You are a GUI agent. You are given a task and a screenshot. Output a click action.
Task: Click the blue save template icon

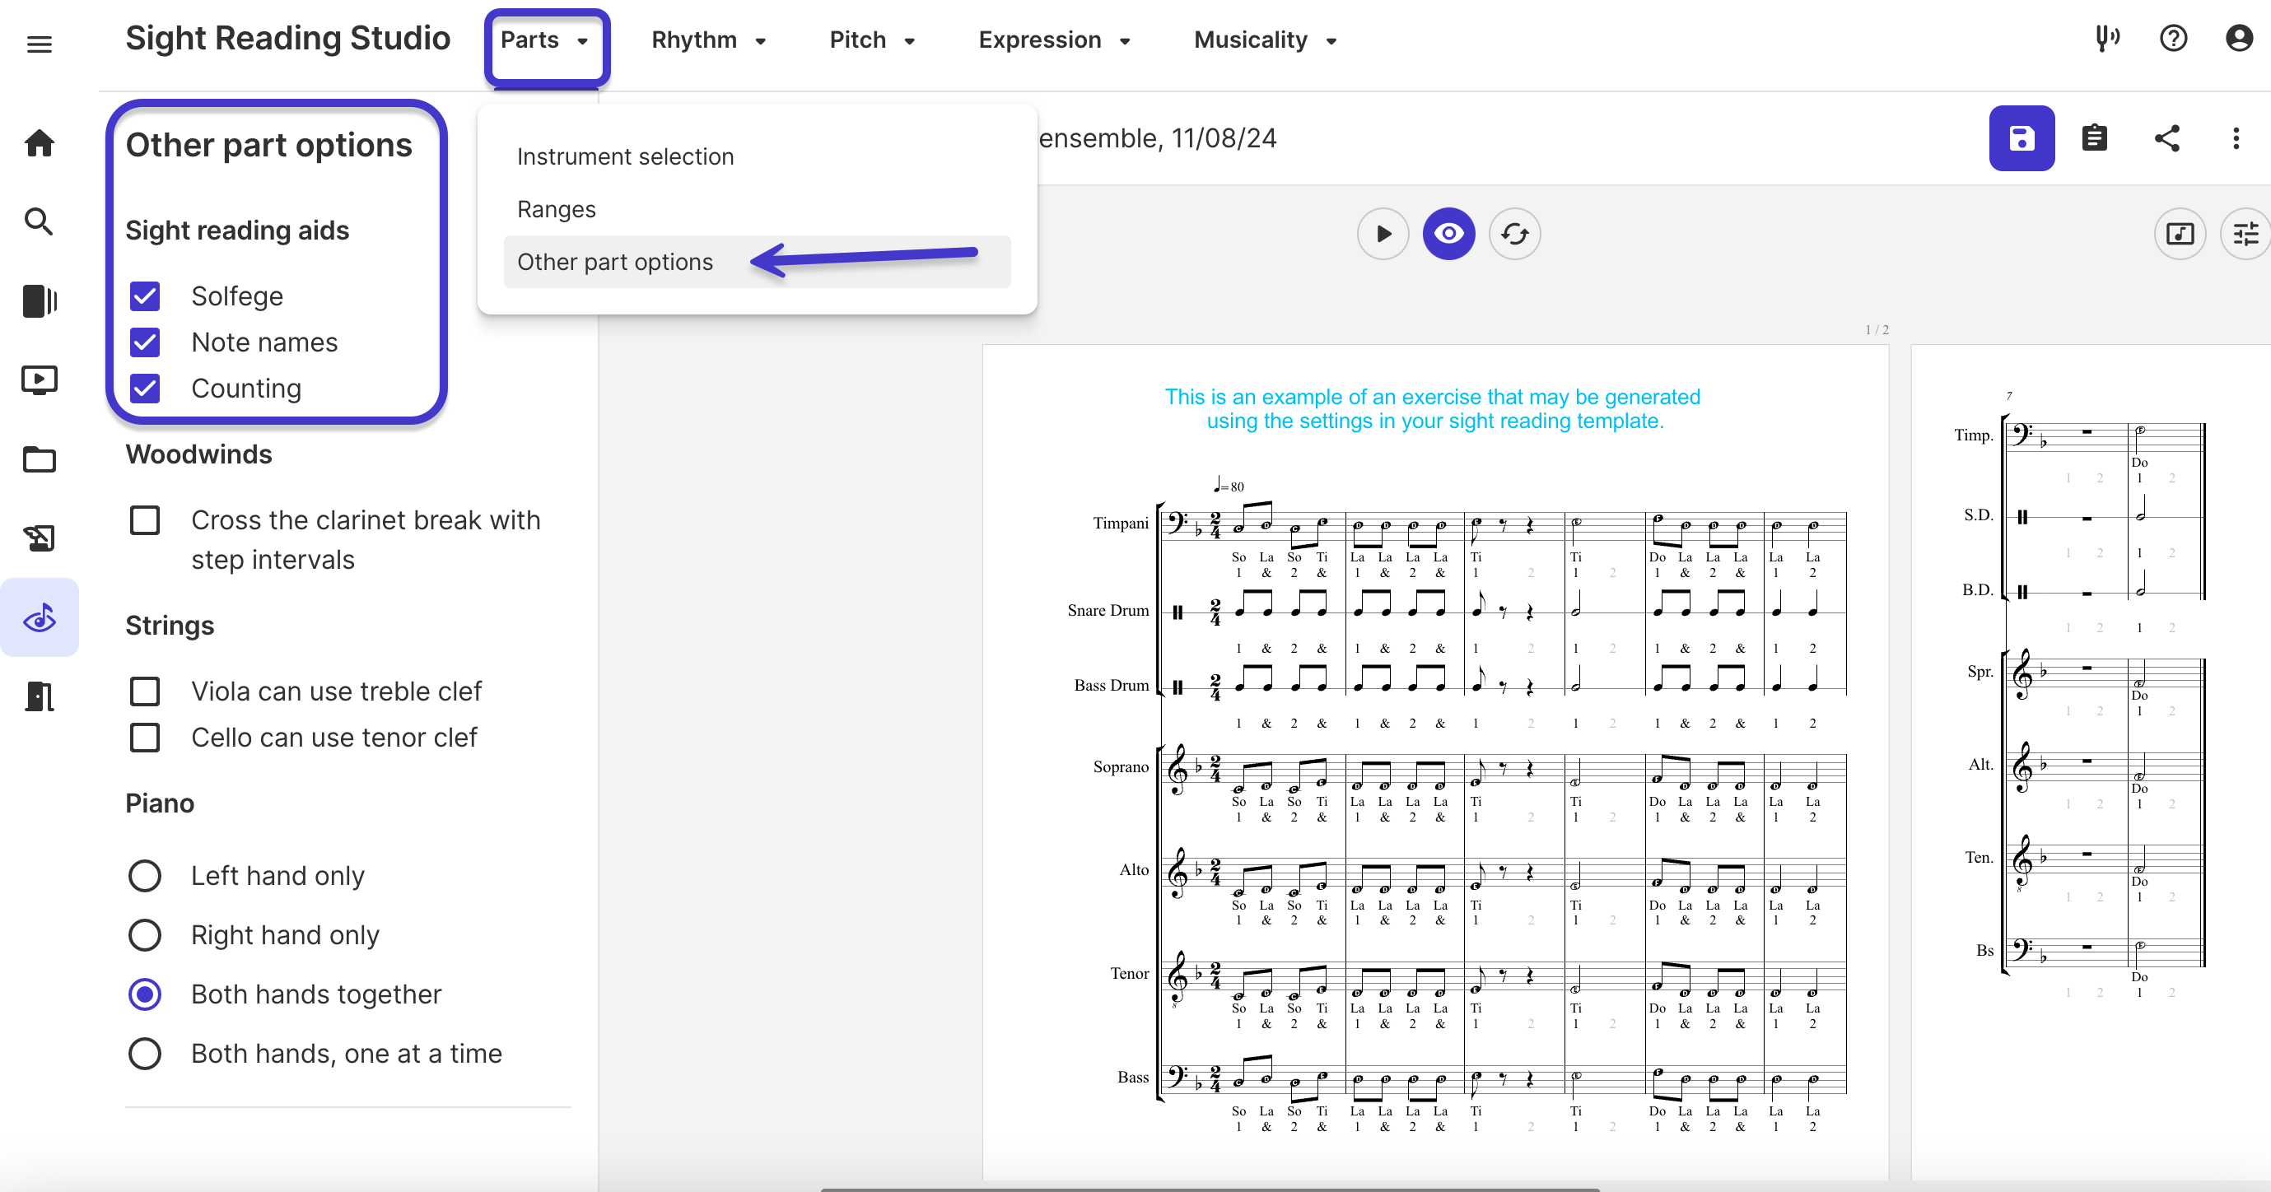click(x=2021, y=138)
